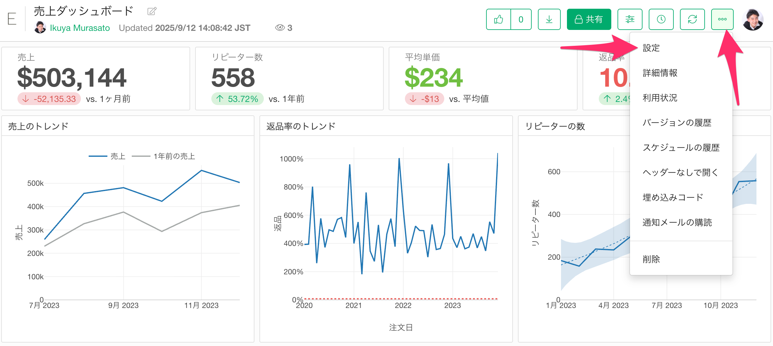Select 埋め込みコード menu item
This screenshot has height=346, width=773.
[x=672, y=197]
